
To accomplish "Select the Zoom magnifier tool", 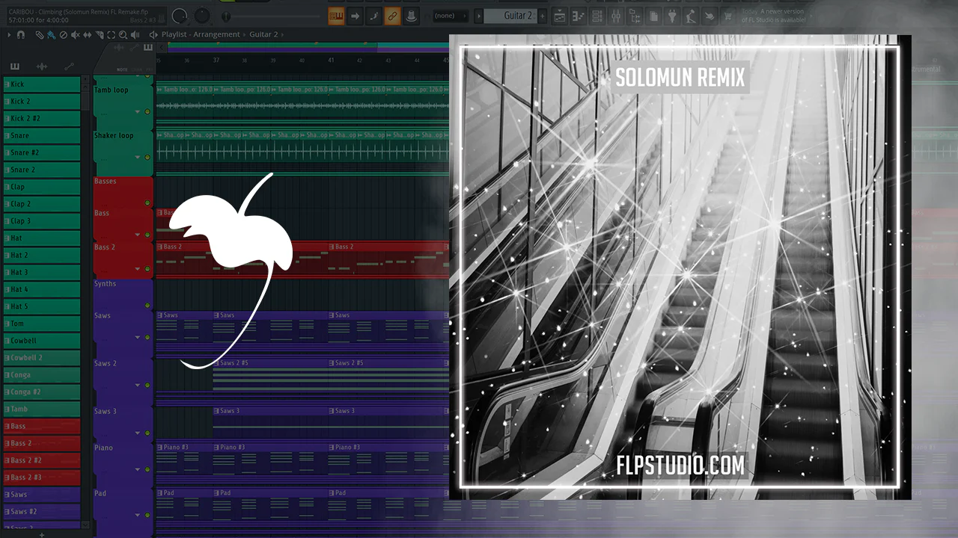I will (123, 34).
